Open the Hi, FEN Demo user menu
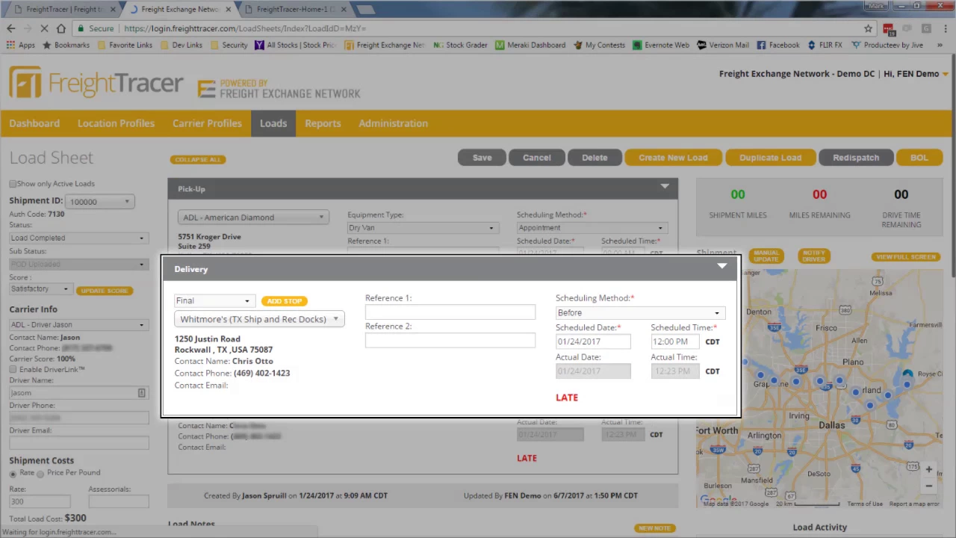Screen dimensions: 956x538 click(x=916, y=73)
